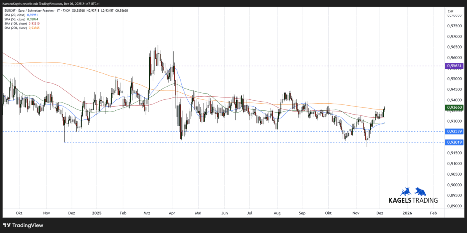The width and height of the screenshot is (467, 233).
Task: Click the Dez month label on the time axis
Action: click(379, 213)
